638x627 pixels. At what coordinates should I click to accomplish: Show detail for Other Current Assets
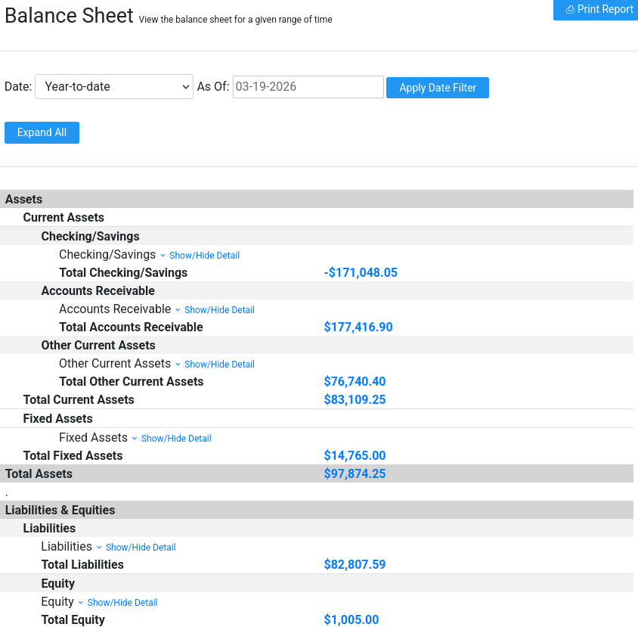219,364
